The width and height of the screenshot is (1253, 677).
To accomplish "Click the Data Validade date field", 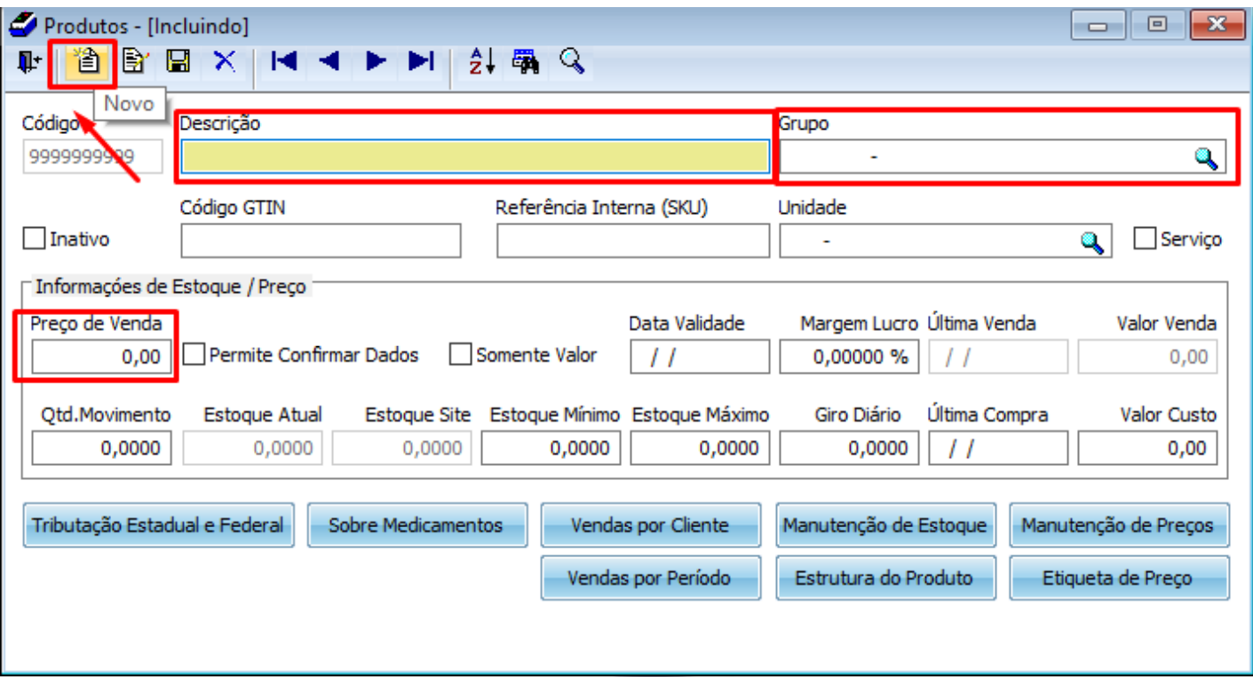I will [x=700, y=357].
